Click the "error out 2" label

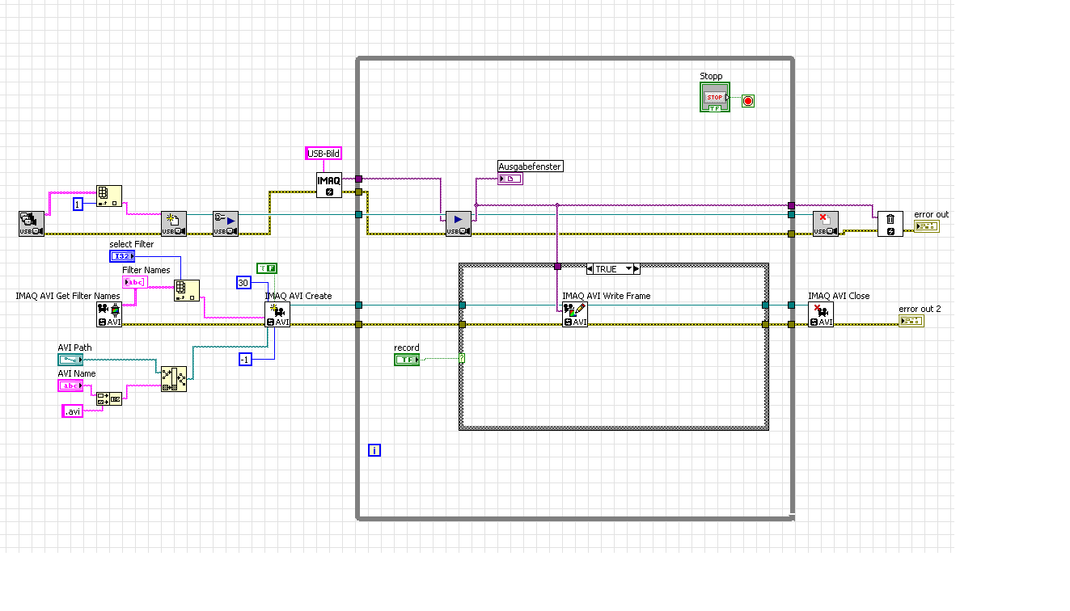920,309
